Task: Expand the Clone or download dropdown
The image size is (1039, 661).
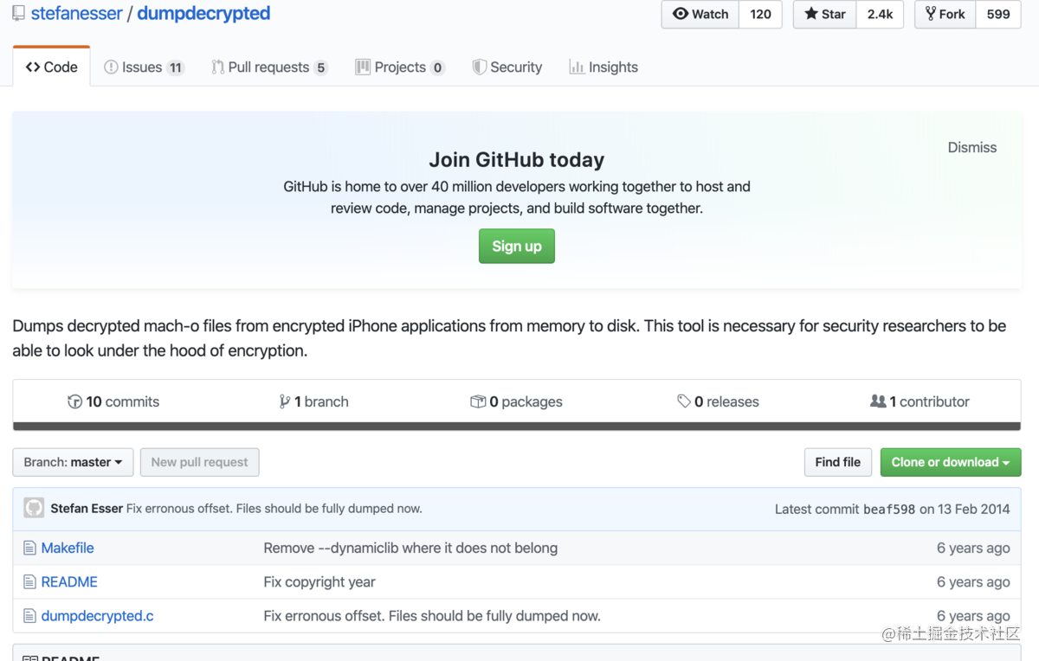Action: click(x=951, y=462)
